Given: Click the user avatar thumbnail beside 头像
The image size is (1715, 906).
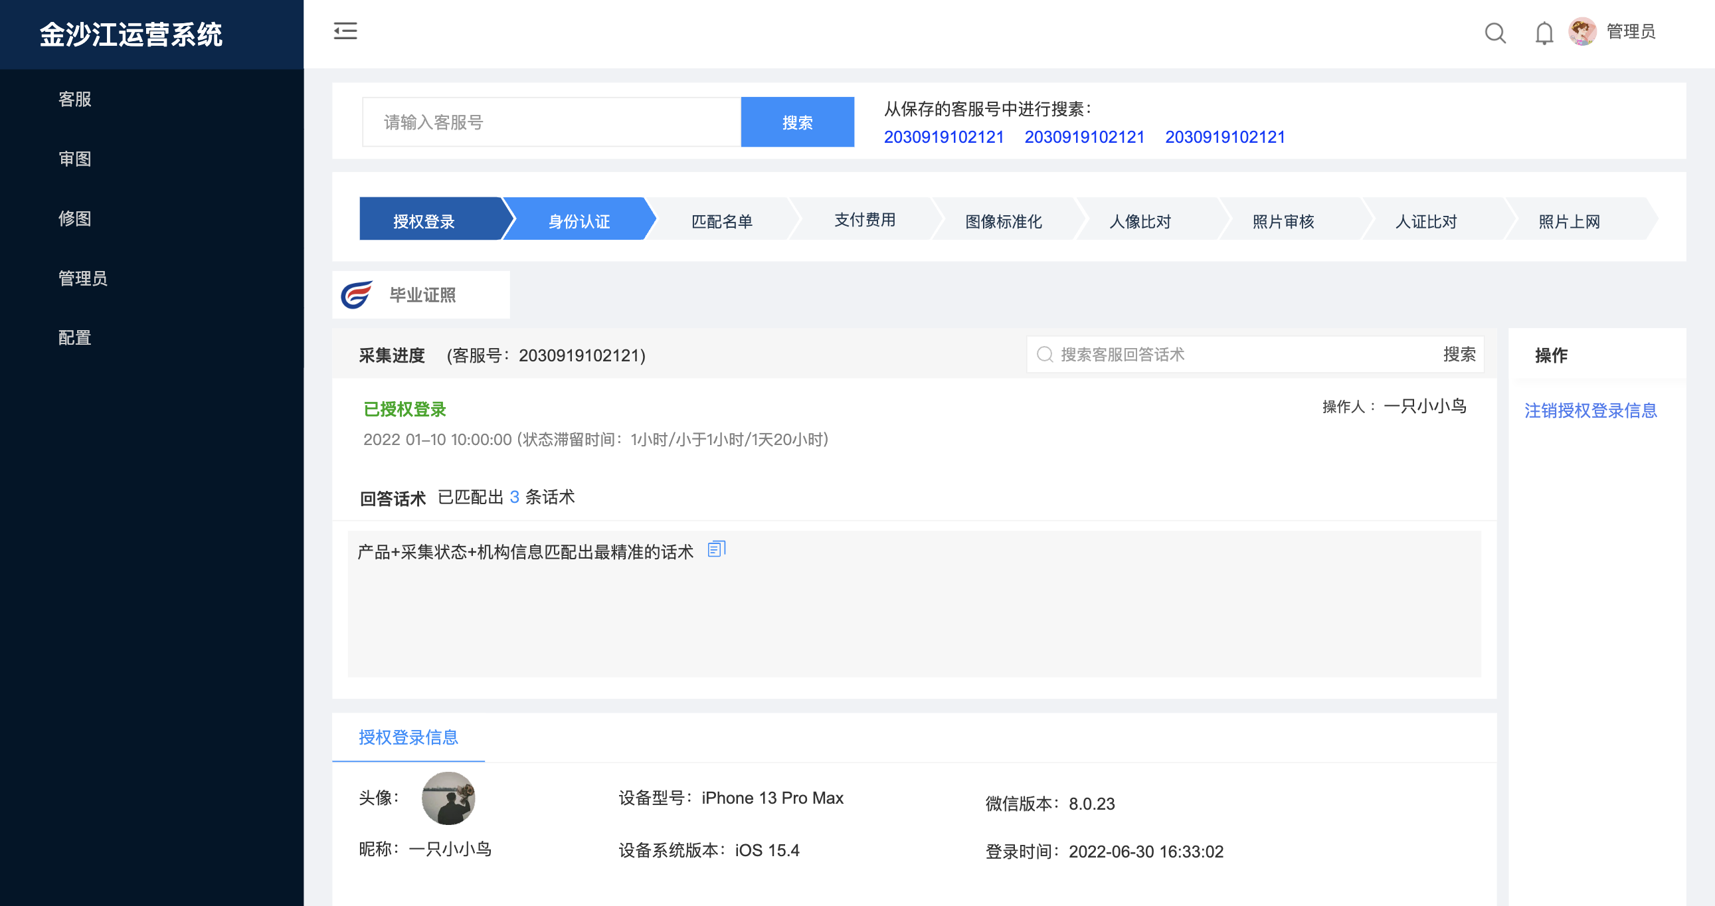Looking at the screenshot, I should pyautogui.click(x=448, y=798).
